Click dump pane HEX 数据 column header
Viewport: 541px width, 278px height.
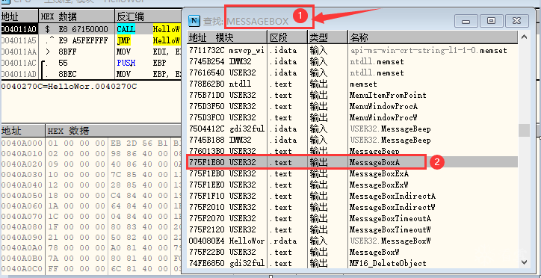[x=114, y=131]
